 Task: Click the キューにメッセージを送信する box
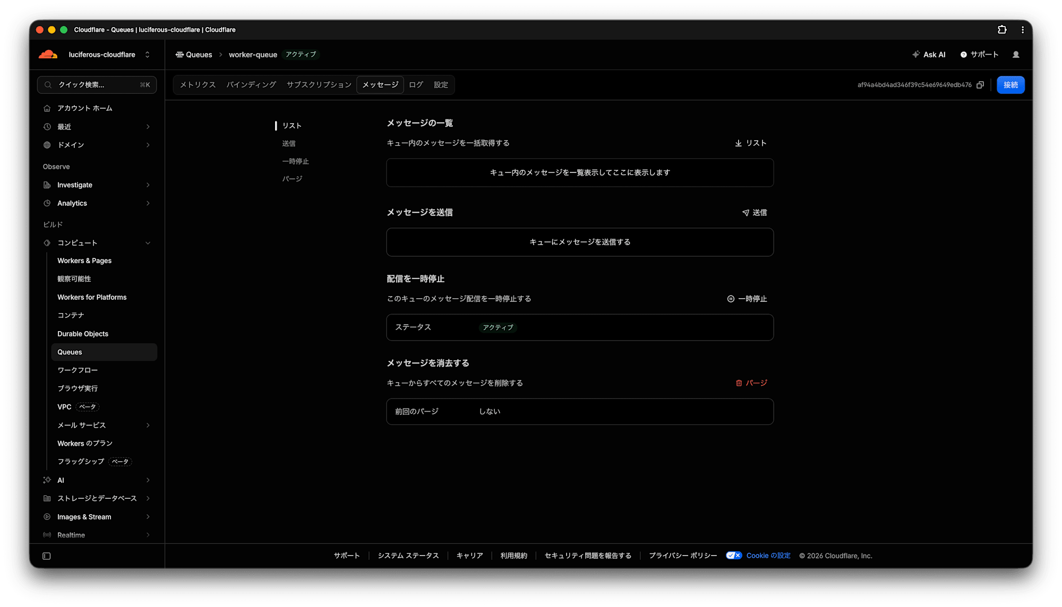click(580, 242)
